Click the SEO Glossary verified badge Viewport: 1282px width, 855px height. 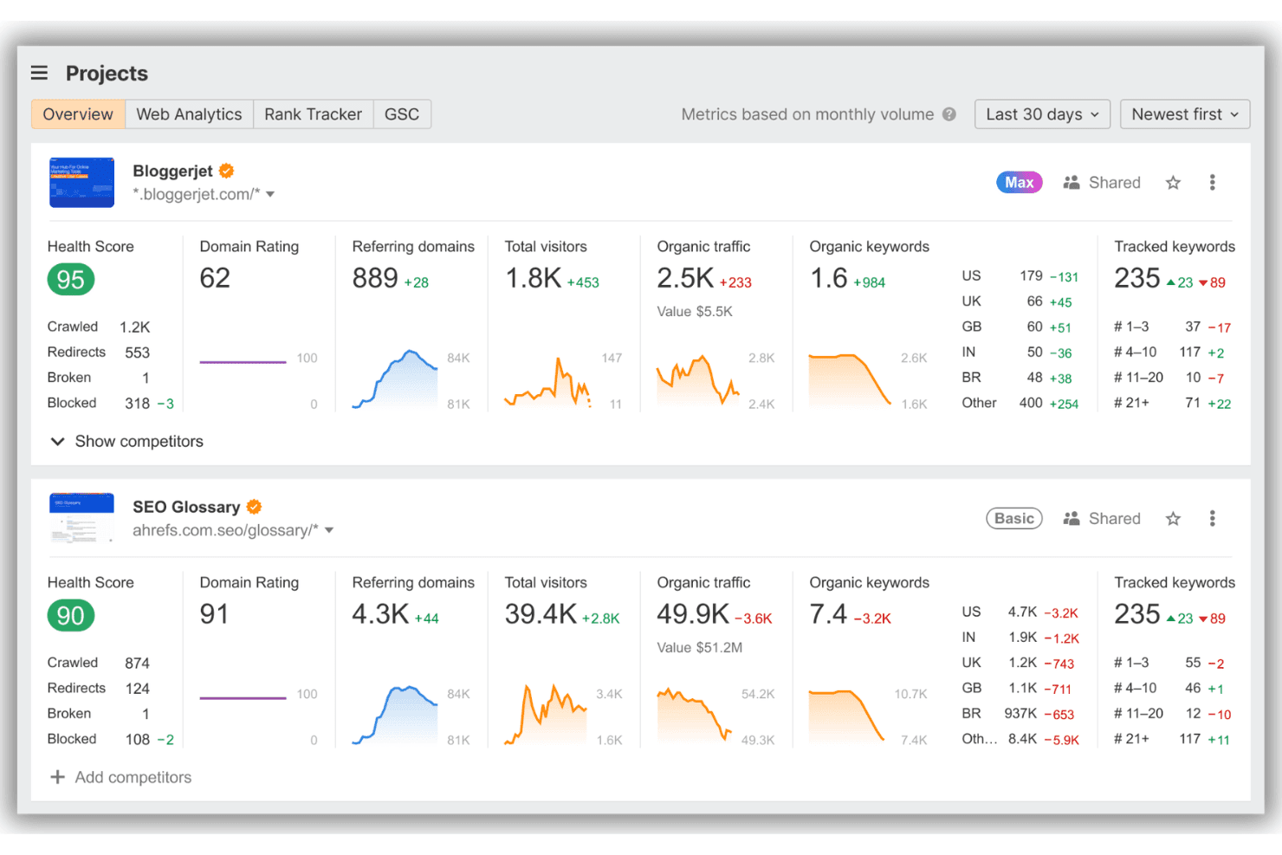click(x=254, y=507)
